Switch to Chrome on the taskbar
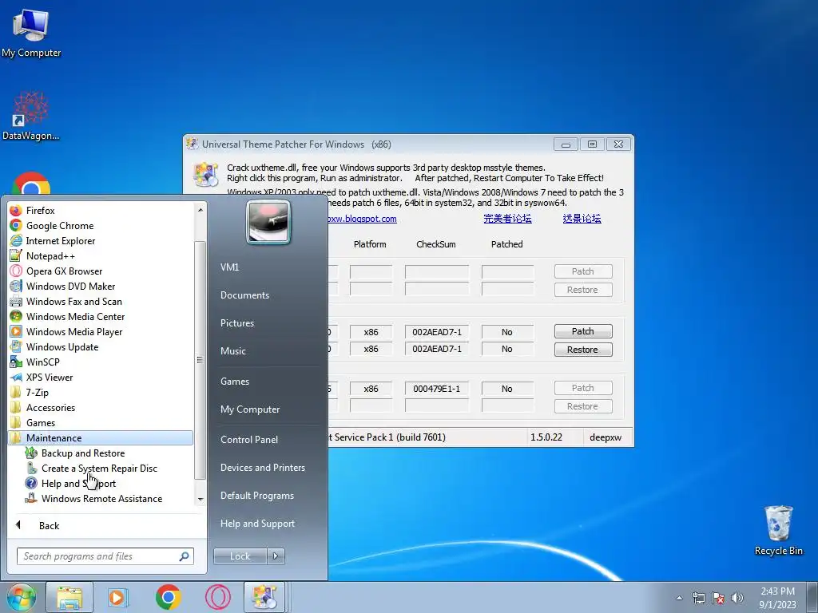Viewport: 818px width, 613px height. pyautogui.click(x=168, y=597)
